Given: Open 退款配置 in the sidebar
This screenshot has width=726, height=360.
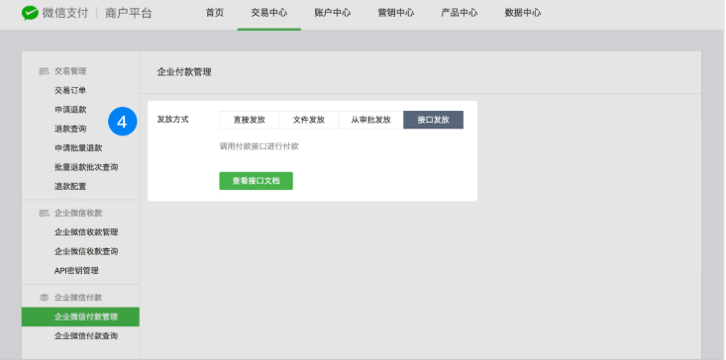Looking at the screenshot, I should (70, 186).
